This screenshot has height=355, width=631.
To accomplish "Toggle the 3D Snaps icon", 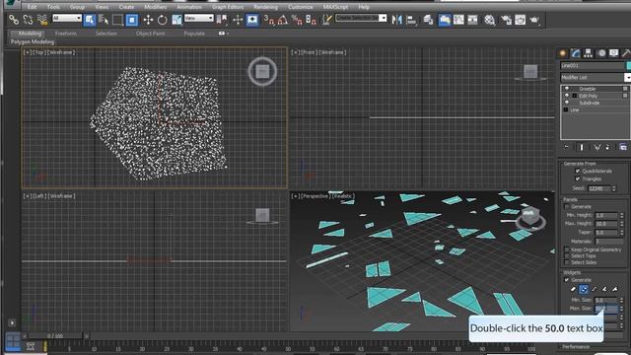I will (x=268, y=20).
